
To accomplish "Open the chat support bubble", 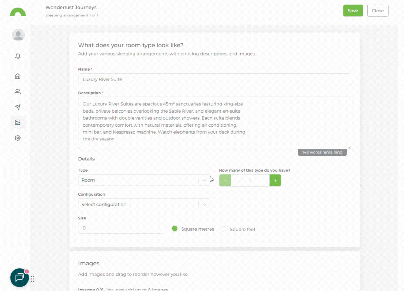I will point(19,278).
